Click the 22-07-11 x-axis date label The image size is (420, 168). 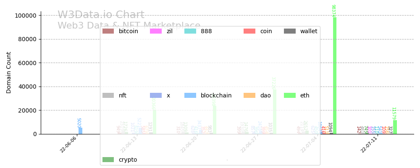(369, 145)
